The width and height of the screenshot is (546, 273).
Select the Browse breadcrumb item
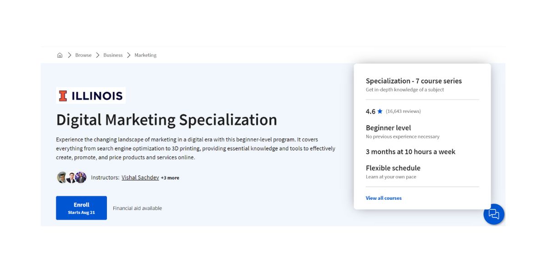click(83, 55)
